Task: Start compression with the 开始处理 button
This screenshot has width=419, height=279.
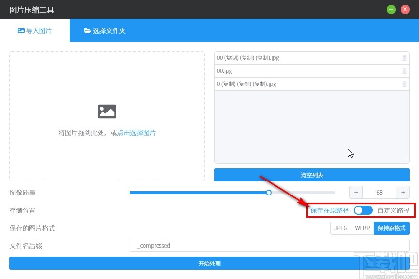Action: click(209, 264)
